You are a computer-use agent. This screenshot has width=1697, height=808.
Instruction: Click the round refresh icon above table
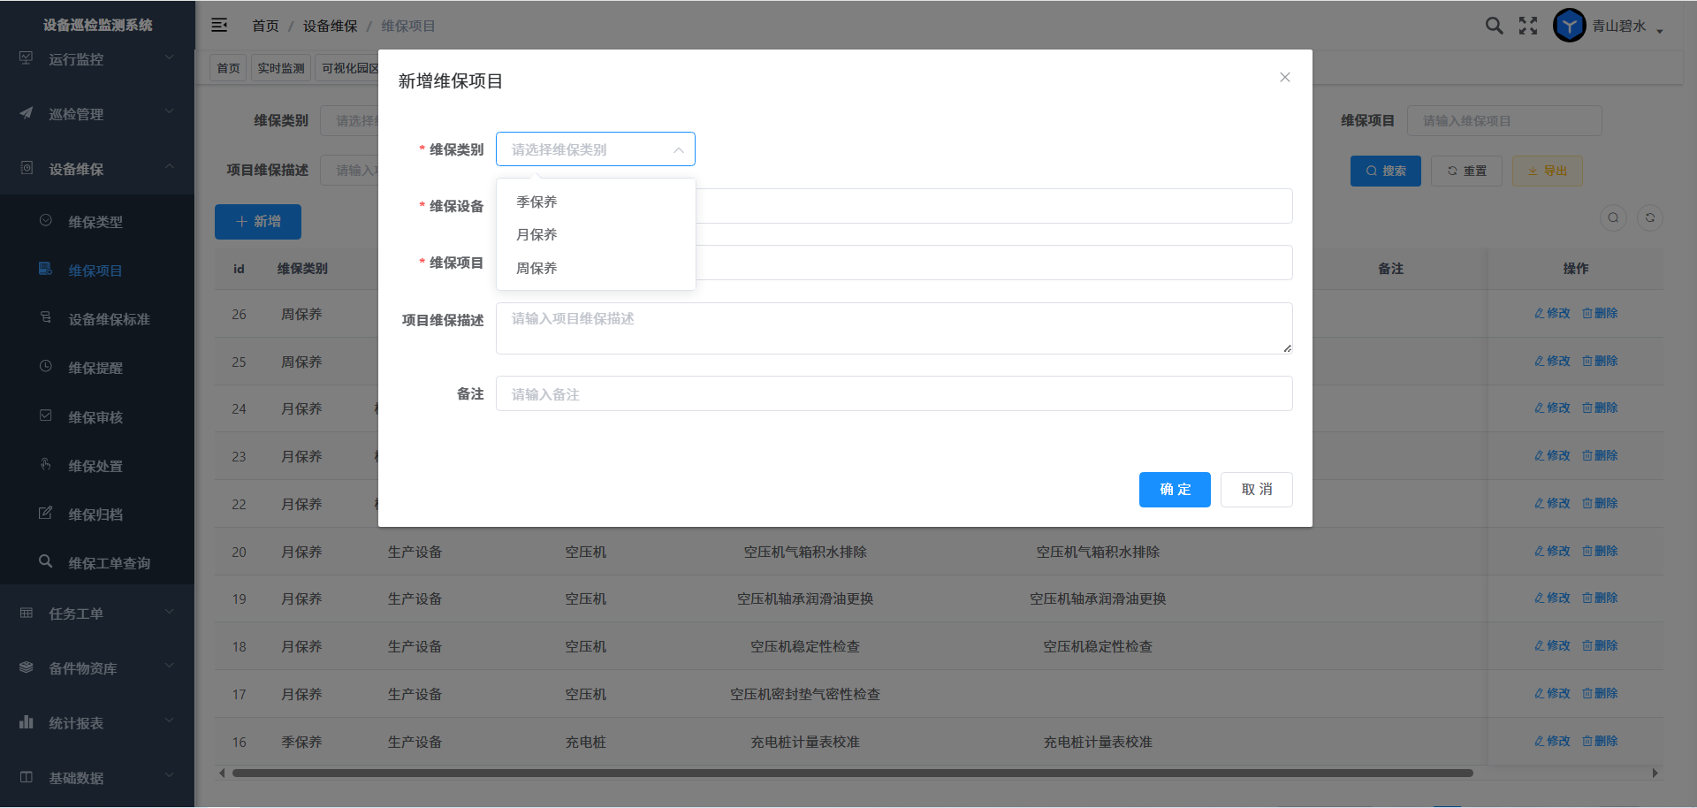tap(1649, 218)
